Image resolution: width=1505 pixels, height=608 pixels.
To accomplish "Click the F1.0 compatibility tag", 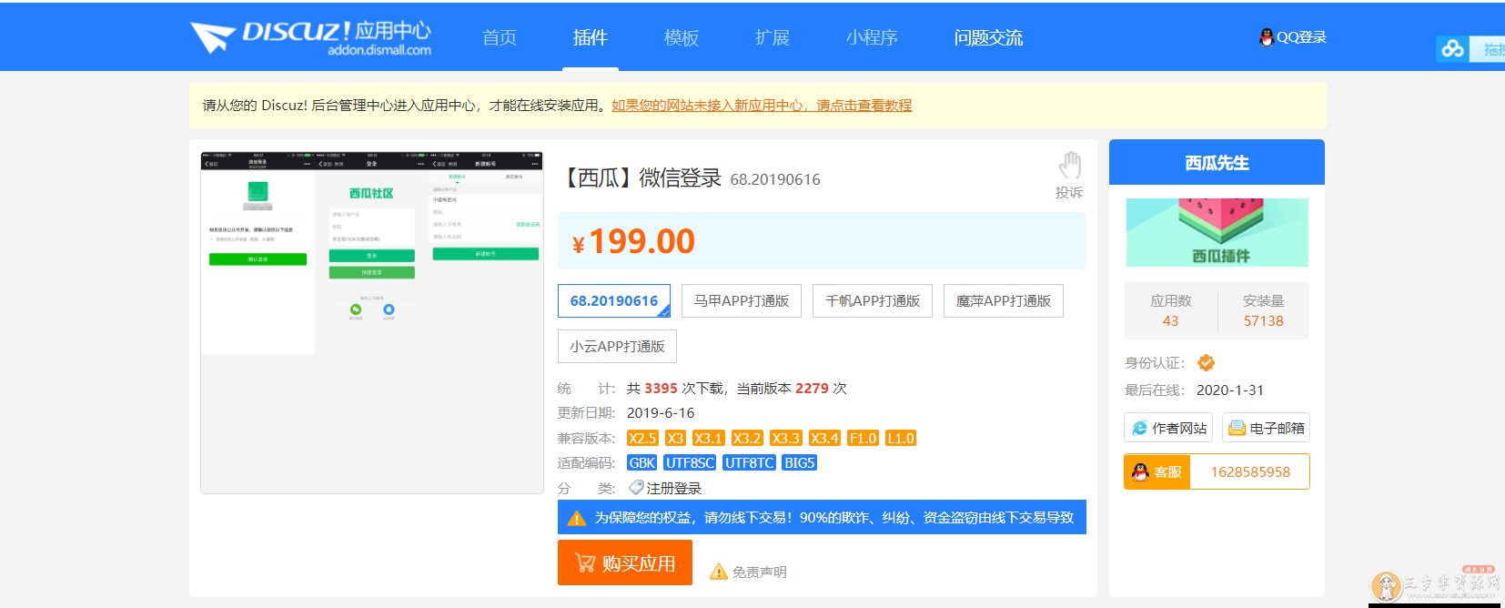I will pos(863,438).
